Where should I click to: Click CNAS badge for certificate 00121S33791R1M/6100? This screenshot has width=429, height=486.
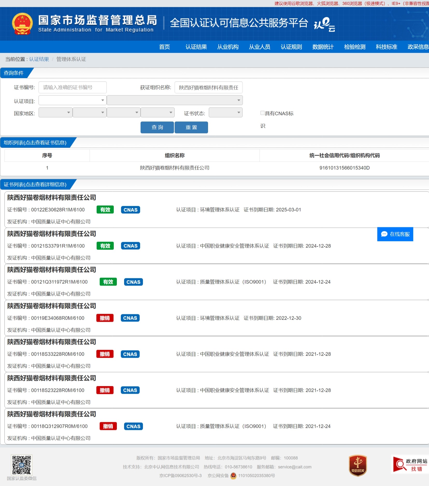[x=131, y=246]
